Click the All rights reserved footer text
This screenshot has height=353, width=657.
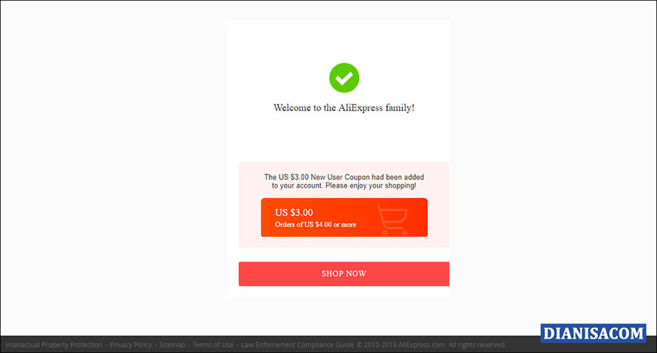[477, 345]
